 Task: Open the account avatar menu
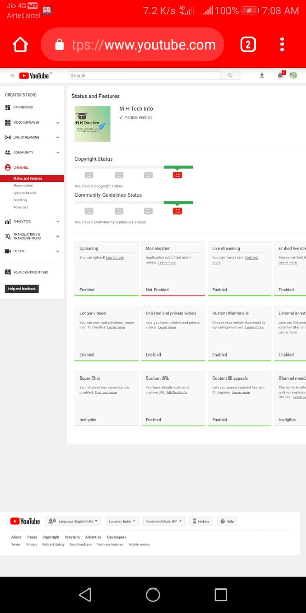(293, 75)
